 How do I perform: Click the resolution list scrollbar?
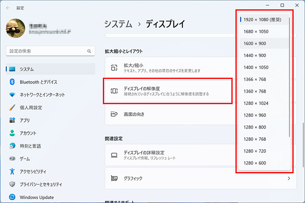click(290, 77)
